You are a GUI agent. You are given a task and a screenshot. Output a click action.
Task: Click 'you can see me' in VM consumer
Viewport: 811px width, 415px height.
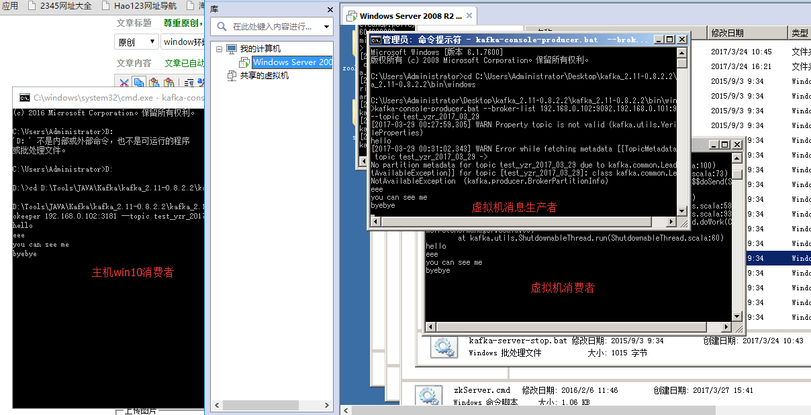[454, 262]
